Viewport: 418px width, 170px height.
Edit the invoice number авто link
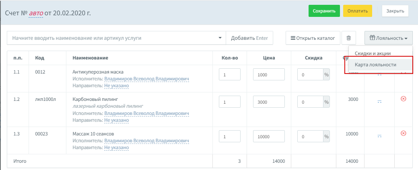[x=36, y=13]
